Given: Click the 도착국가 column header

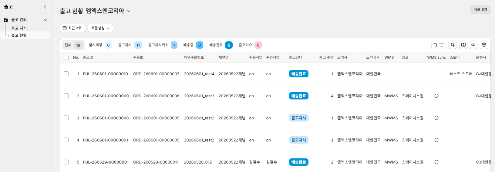Looking at the screenshot, I should 373,57.
